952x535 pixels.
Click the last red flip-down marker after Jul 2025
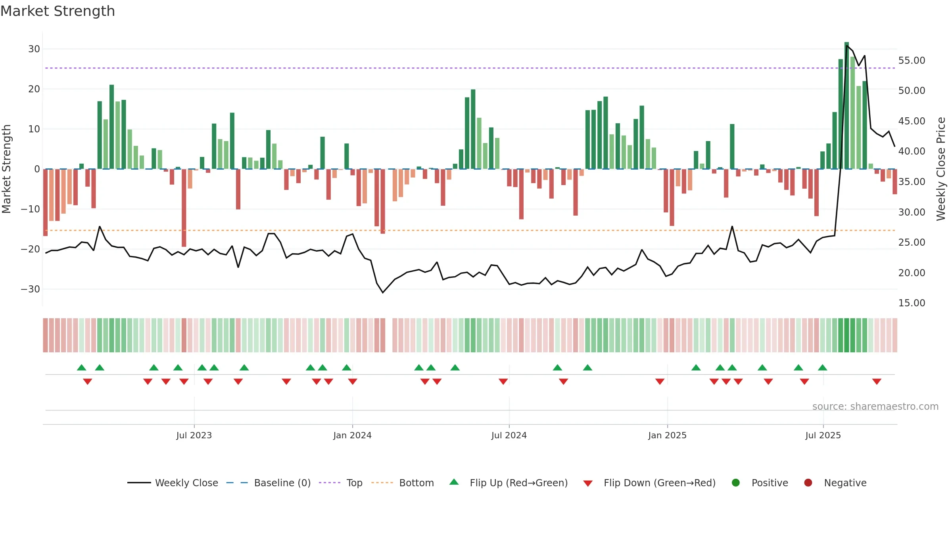(877, 381)
